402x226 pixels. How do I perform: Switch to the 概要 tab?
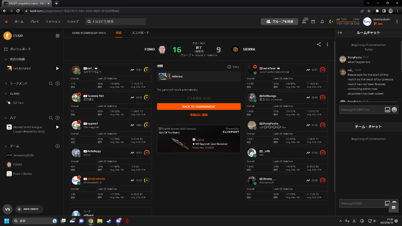click(x=119, y=33)
